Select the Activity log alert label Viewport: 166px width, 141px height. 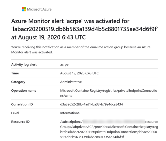(24, 64)
